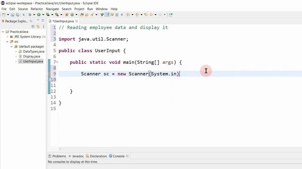Image resolution: width=302 pixels, height=169 pixels.
Task: Switch to the Problems tab
Action: coord(57,156)
